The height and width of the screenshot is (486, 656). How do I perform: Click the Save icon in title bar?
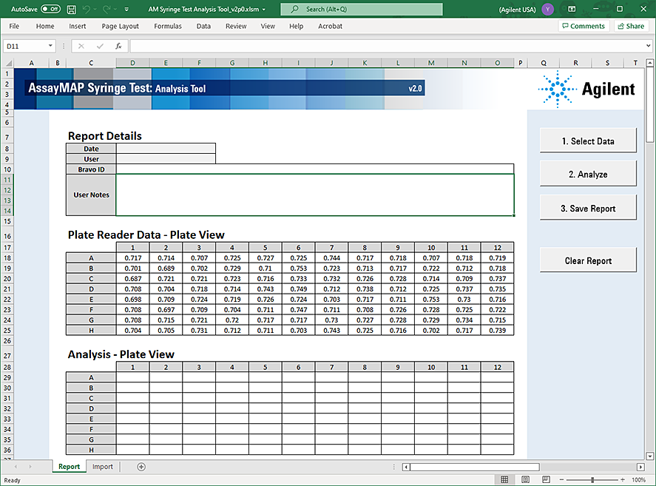tap(72, 9)
